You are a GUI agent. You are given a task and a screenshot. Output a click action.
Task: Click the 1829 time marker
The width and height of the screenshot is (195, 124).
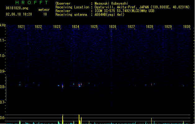coord(168,27)
